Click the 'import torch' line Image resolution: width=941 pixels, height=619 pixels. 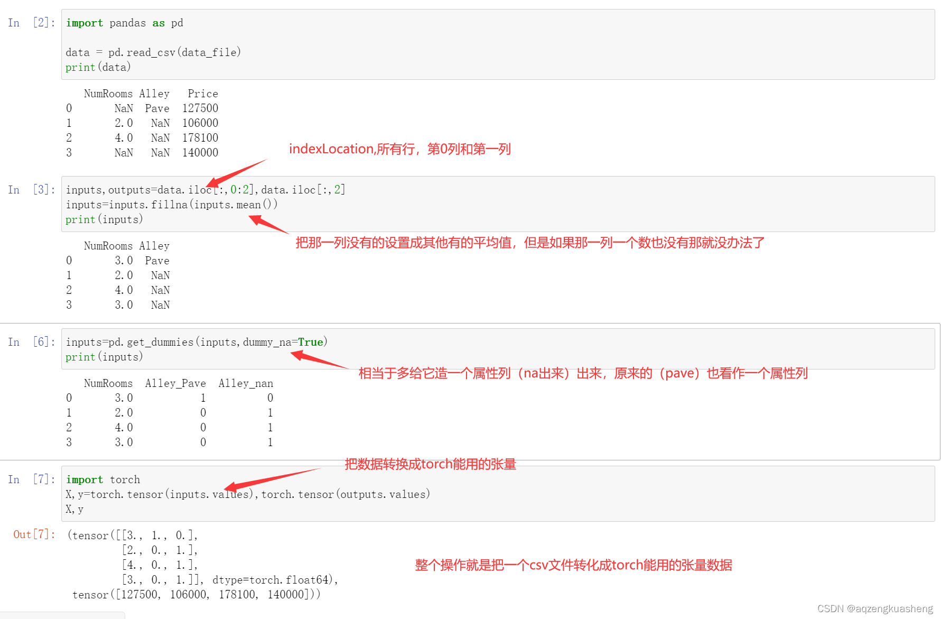tap(103, 479)
